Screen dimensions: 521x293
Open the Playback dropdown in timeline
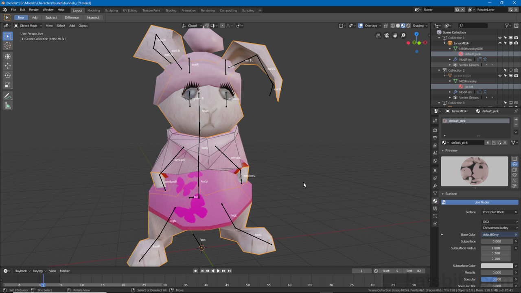(x=22, y=271)
